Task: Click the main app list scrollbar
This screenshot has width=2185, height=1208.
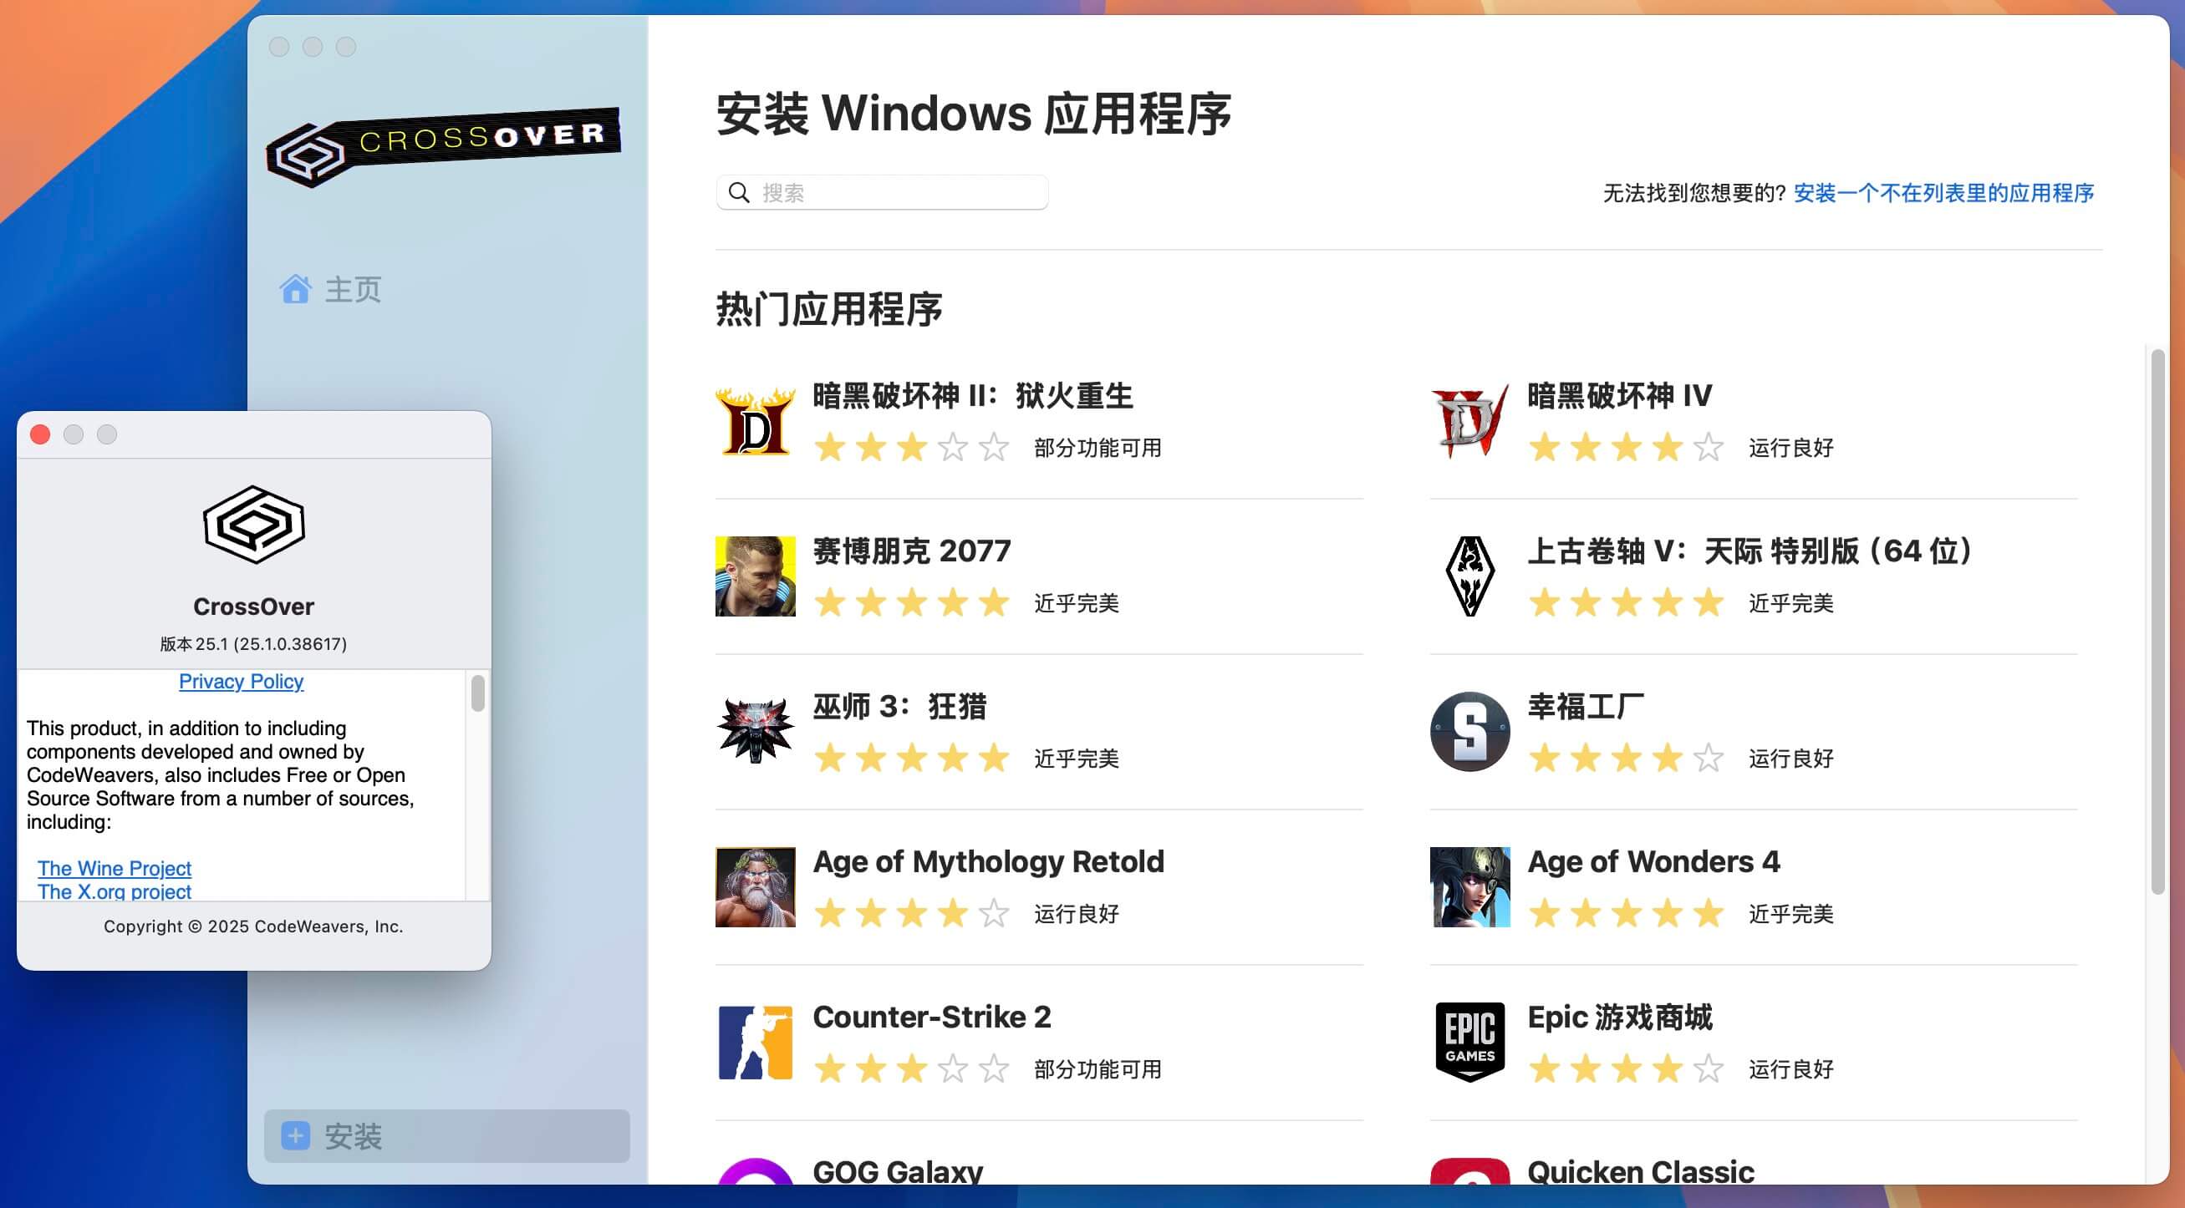Action: 2158,622
